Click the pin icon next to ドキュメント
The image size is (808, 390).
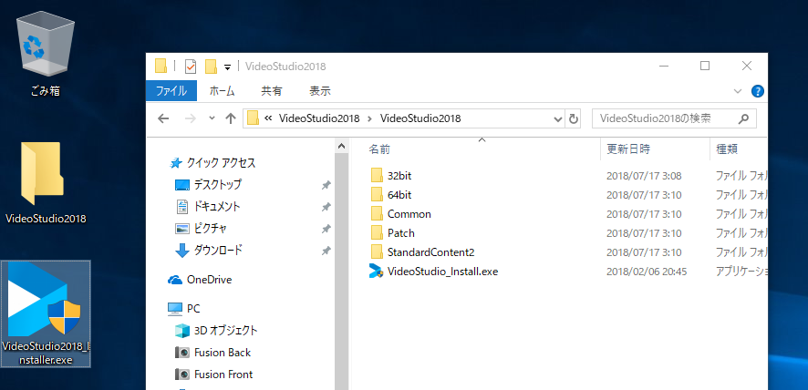click(x=326, y=207)
